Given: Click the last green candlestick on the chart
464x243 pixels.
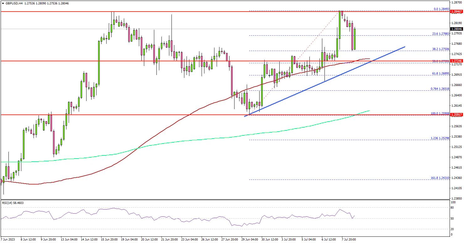Looking at the screenshot, I should [x=355, y=38].
